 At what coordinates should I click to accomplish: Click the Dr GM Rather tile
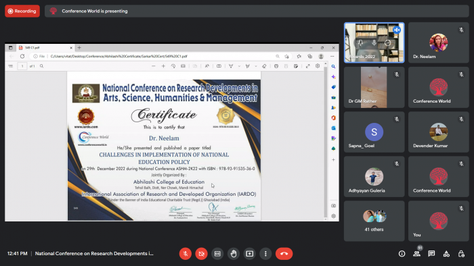374,87
